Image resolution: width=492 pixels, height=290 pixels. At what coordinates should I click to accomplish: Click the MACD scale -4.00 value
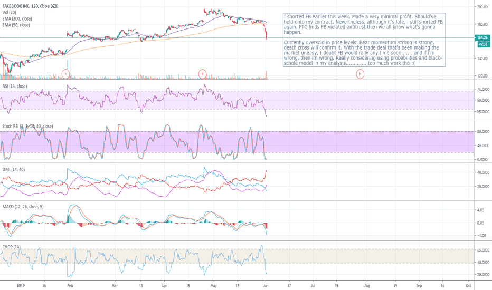(x=481, y=236)
